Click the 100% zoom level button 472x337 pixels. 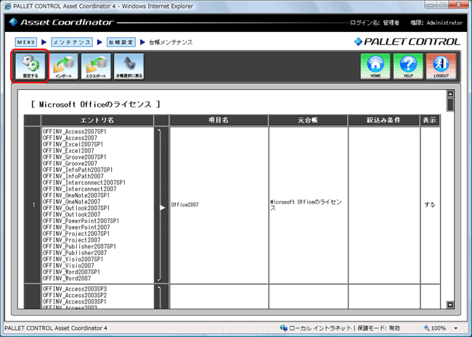435,328
